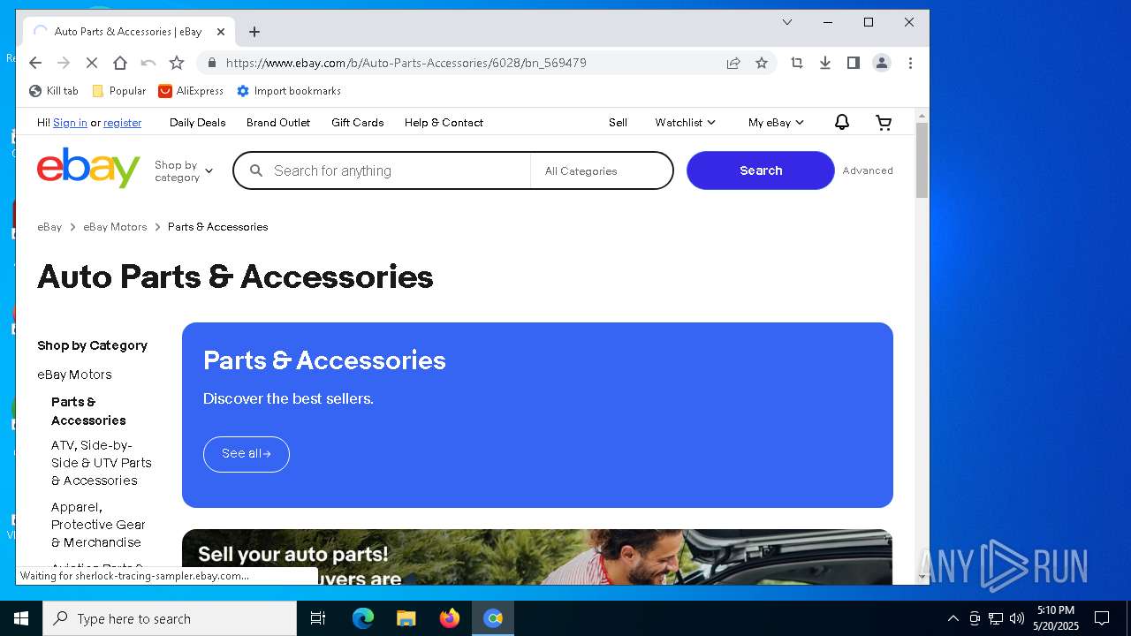Open the Windows Start menu
1131x636 pixels.
pos(21,618)
